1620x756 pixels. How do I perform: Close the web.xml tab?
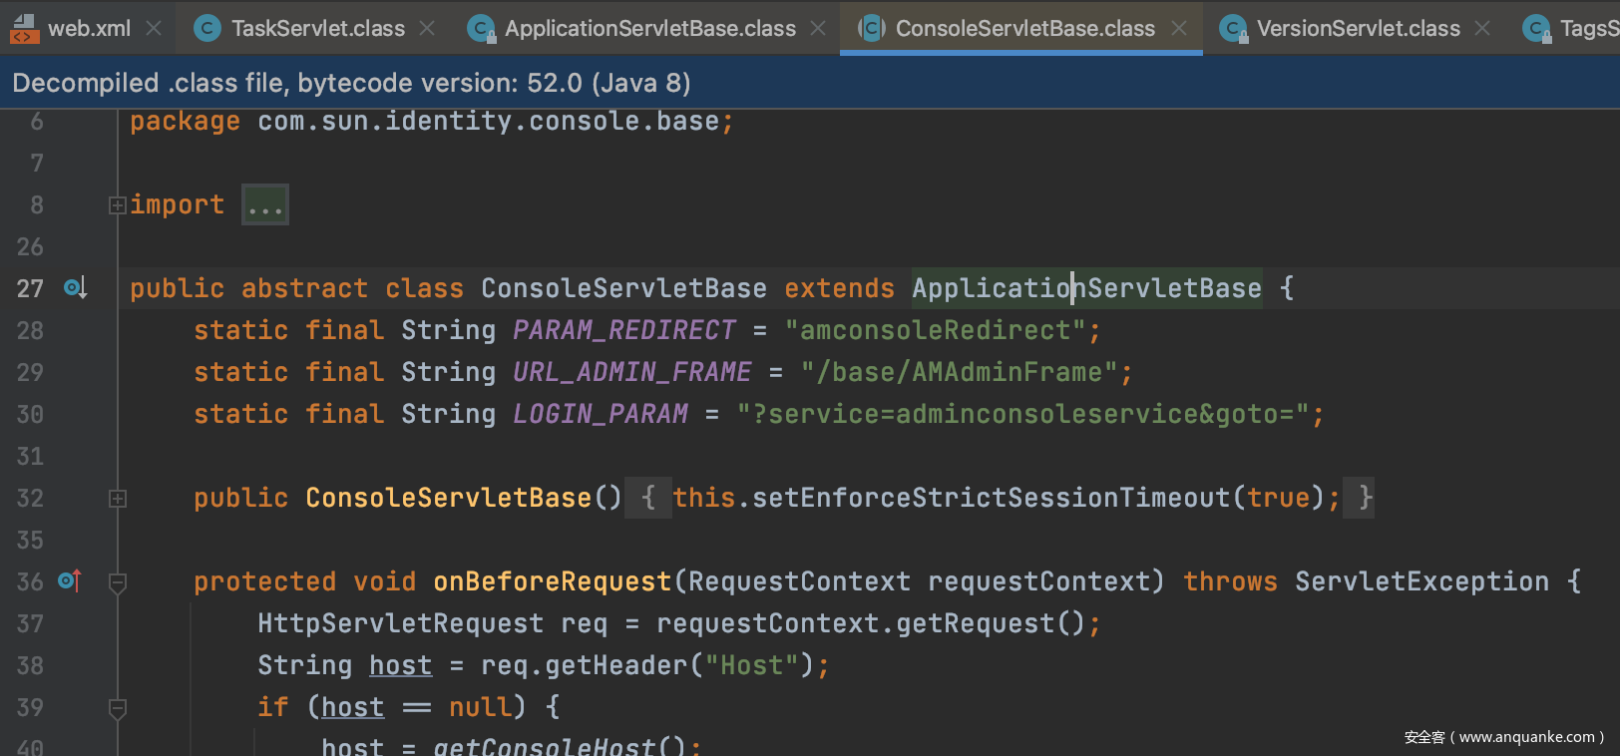click(154, 29)
